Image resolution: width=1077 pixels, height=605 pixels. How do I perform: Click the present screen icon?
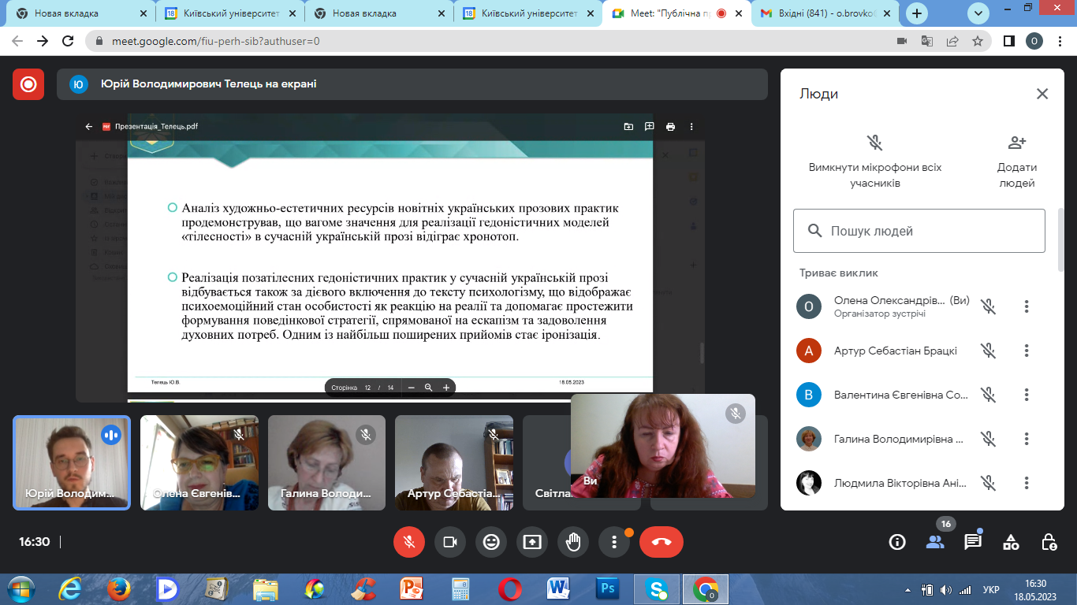pos(532,542)
